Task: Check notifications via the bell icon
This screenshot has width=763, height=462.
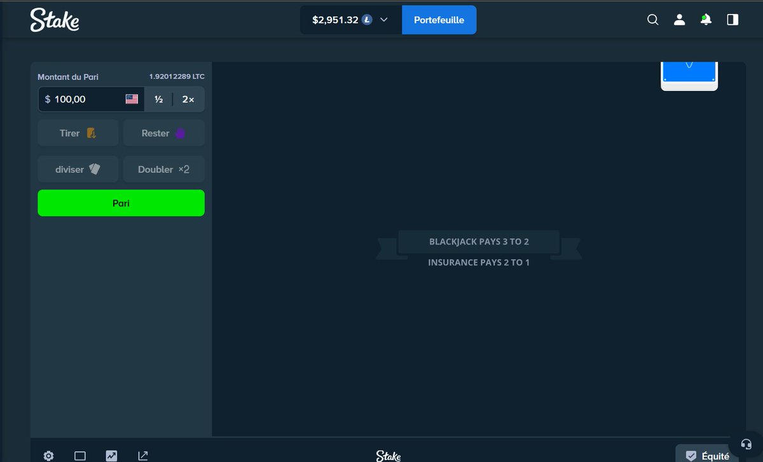Action: tap(706, 20)
